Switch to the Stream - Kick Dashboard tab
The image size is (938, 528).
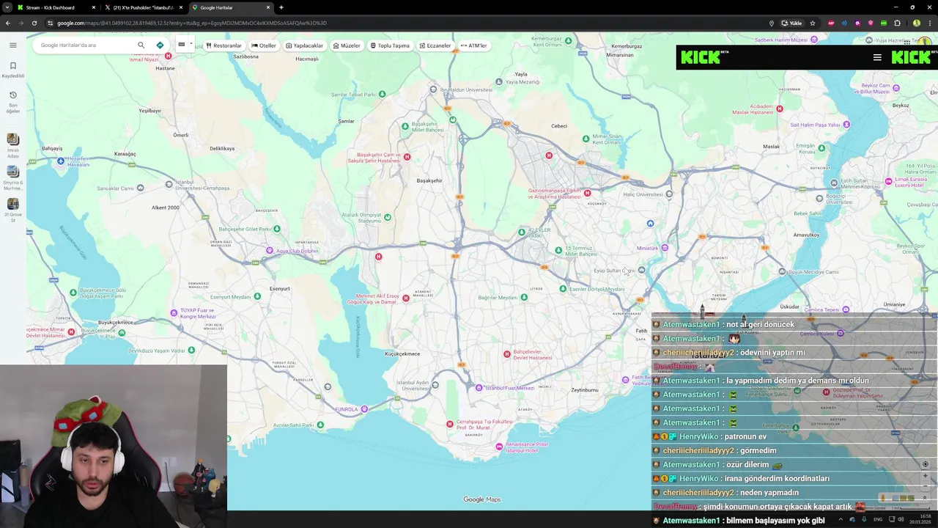point(55,7)
